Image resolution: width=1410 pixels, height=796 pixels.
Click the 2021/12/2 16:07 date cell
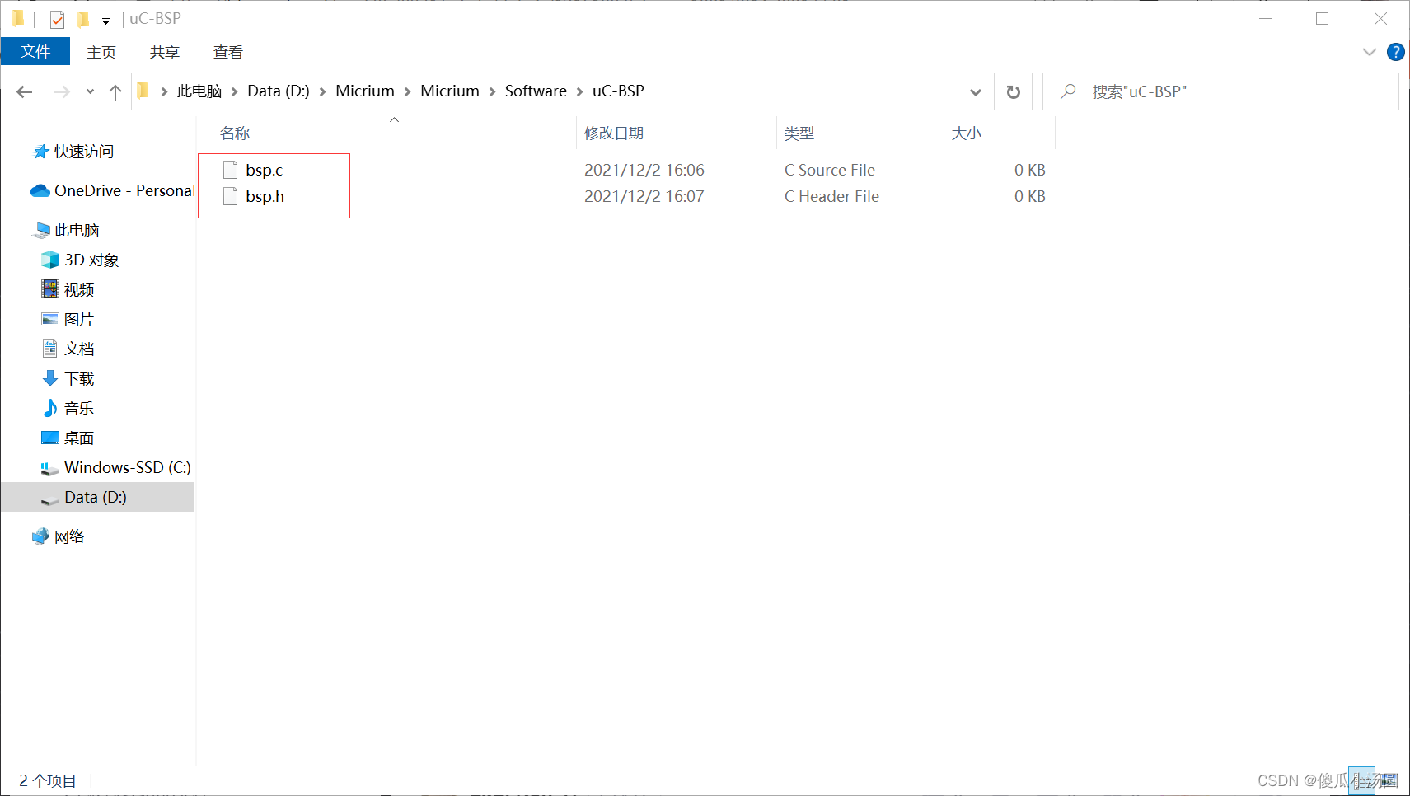pos(644,196)
